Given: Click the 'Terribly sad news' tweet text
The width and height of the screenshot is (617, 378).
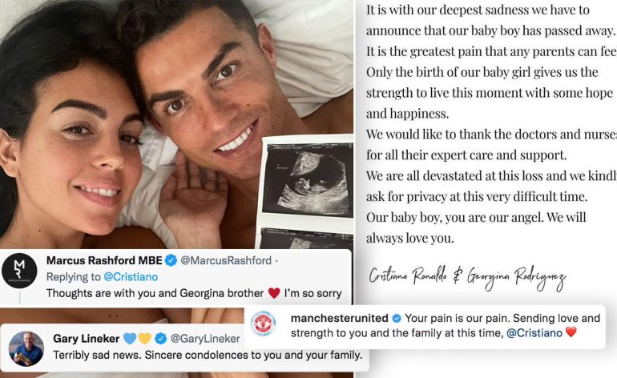Looking at the screenshot, I should pos(208,356).
